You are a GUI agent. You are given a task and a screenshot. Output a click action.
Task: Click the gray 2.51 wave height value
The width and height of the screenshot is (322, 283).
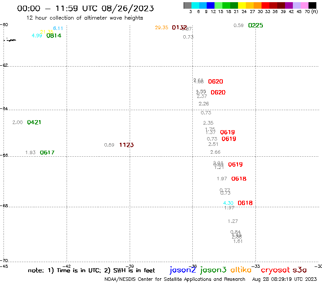click(213, 144)
